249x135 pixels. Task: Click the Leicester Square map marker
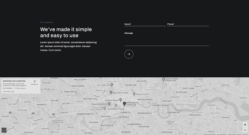click(121, 100)
